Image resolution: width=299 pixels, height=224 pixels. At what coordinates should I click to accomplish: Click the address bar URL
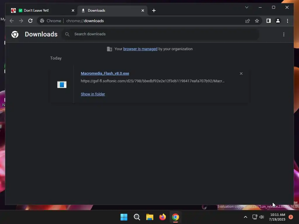pyautogui.click(x=85, y=21)
